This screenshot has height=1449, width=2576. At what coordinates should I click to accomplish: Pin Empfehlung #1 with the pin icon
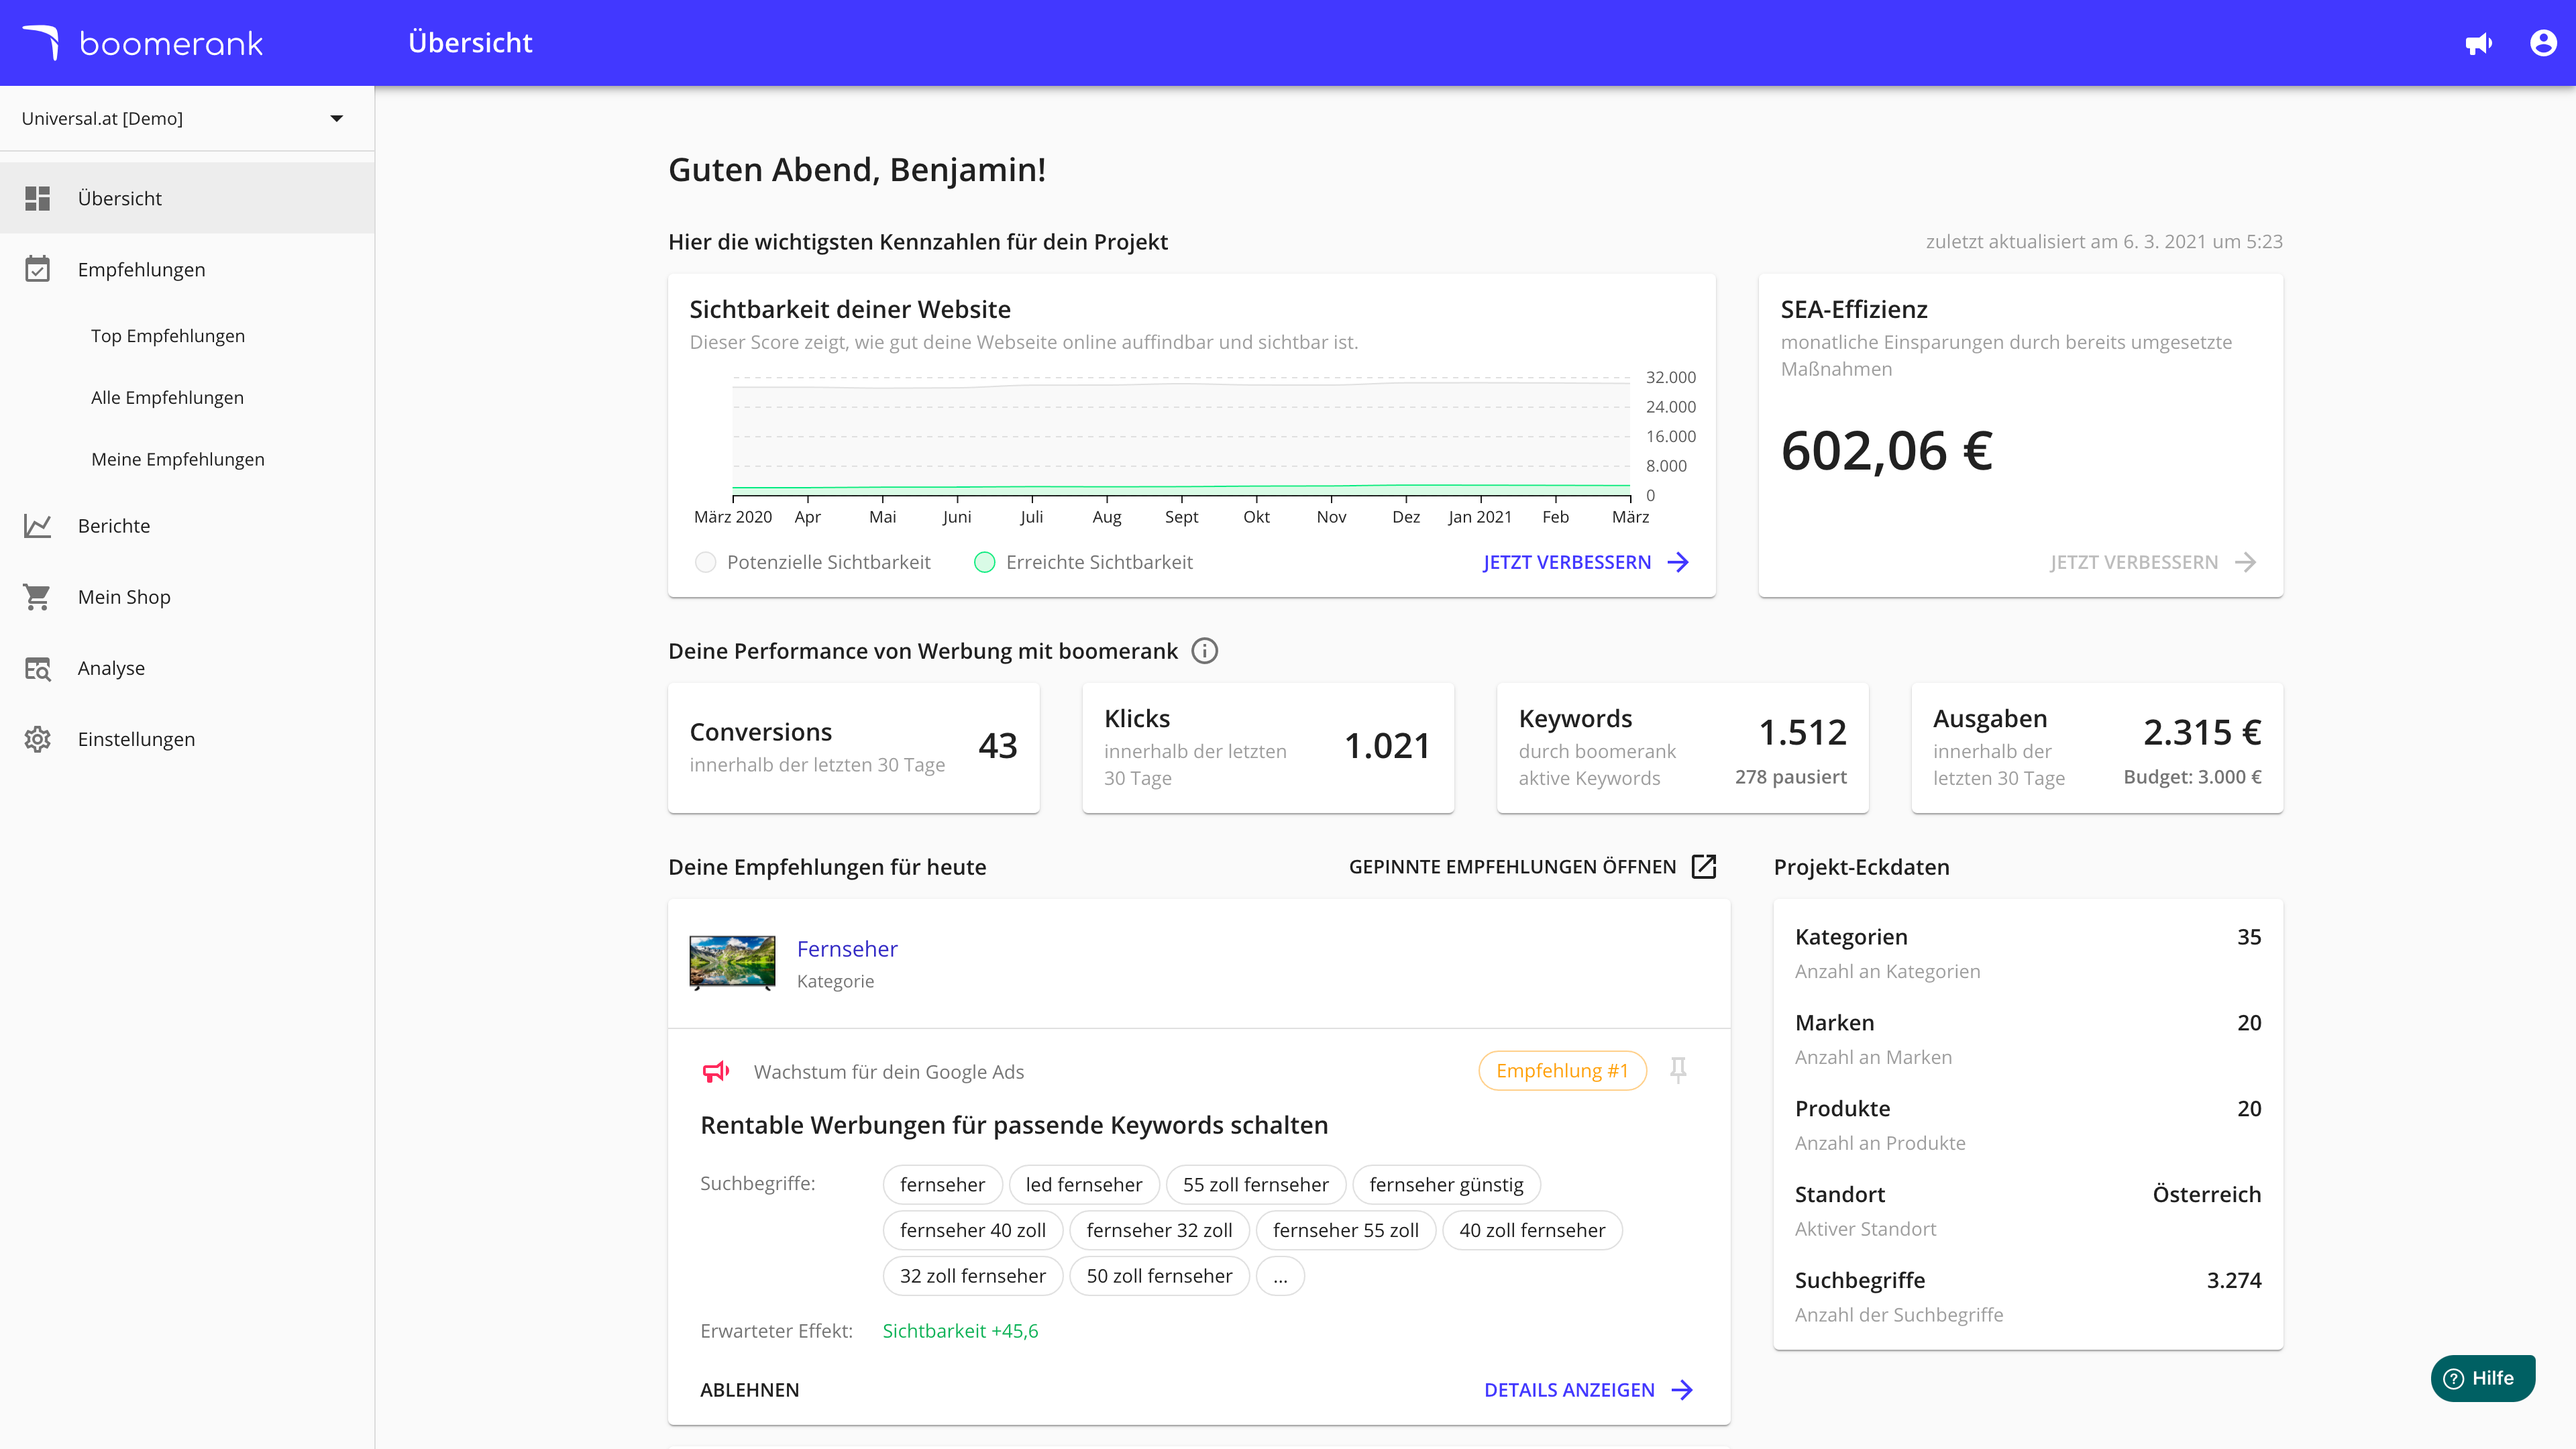click(x=1678, y=1070)
